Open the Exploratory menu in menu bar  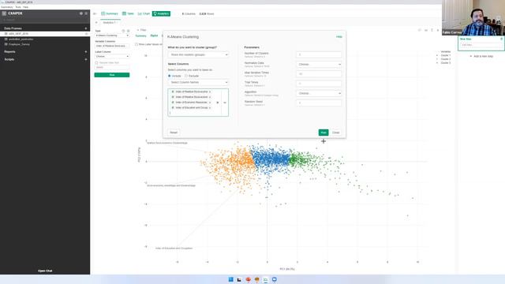tap(7, 7)
